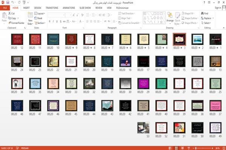The image size is (226, 150).
Task: Open the Select dropdown
Action: coord(206,23)
